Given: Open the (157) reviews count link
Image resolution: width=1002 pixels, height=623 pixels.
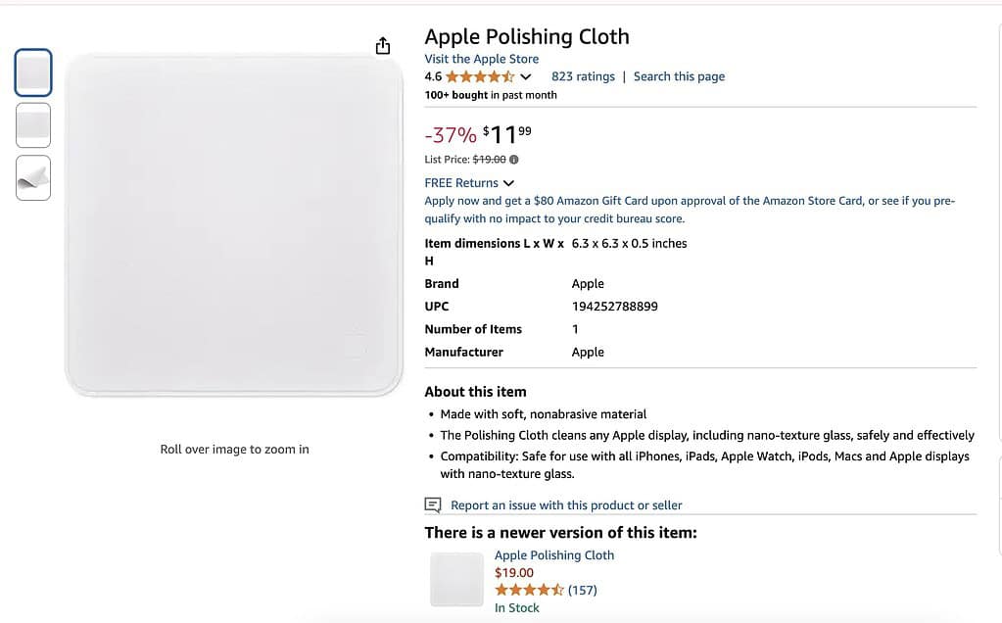Looking at the screenshot, I should pyautogui.click(x=582, y=590).
